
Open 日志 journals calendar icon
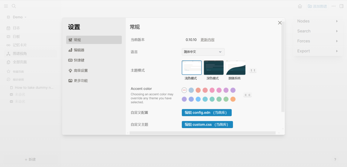pyautogui.click(x=8, y=28)
